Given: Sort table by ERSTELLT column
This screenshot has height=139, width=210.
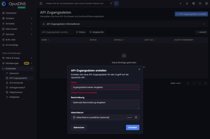Looking at the screenshot, I should [120, 40].
